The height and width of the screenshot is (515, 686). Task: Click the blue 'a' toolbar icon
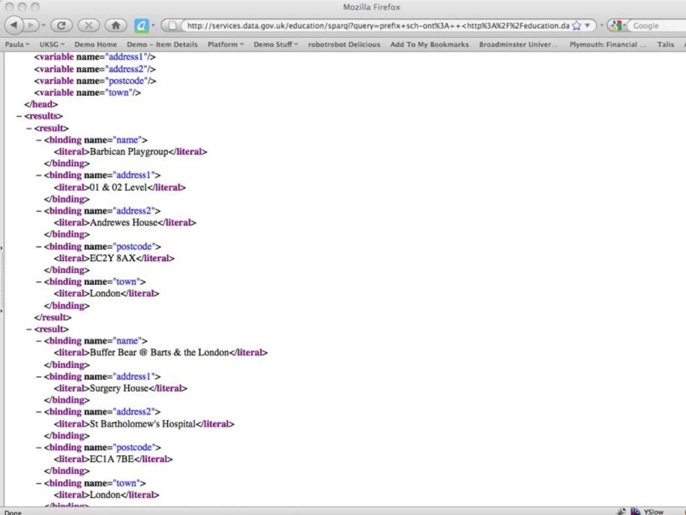pyautogui.click(x=141, y=25)
